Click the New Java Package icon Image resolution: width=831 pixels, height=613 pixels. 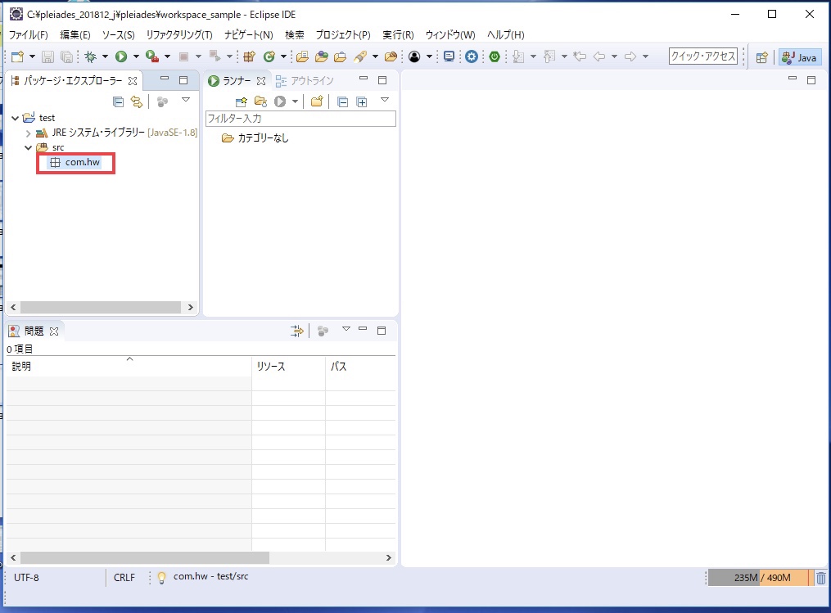pyautogui.click(x=249, y=56)
